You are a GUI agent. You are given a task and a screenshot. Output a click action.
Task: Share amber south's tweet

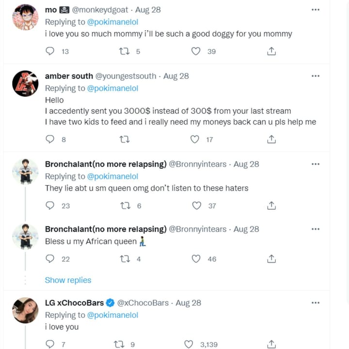[271, 140]
